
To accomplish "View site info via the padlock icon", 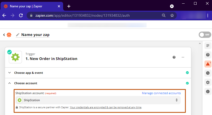I will (x=31, y=15).
